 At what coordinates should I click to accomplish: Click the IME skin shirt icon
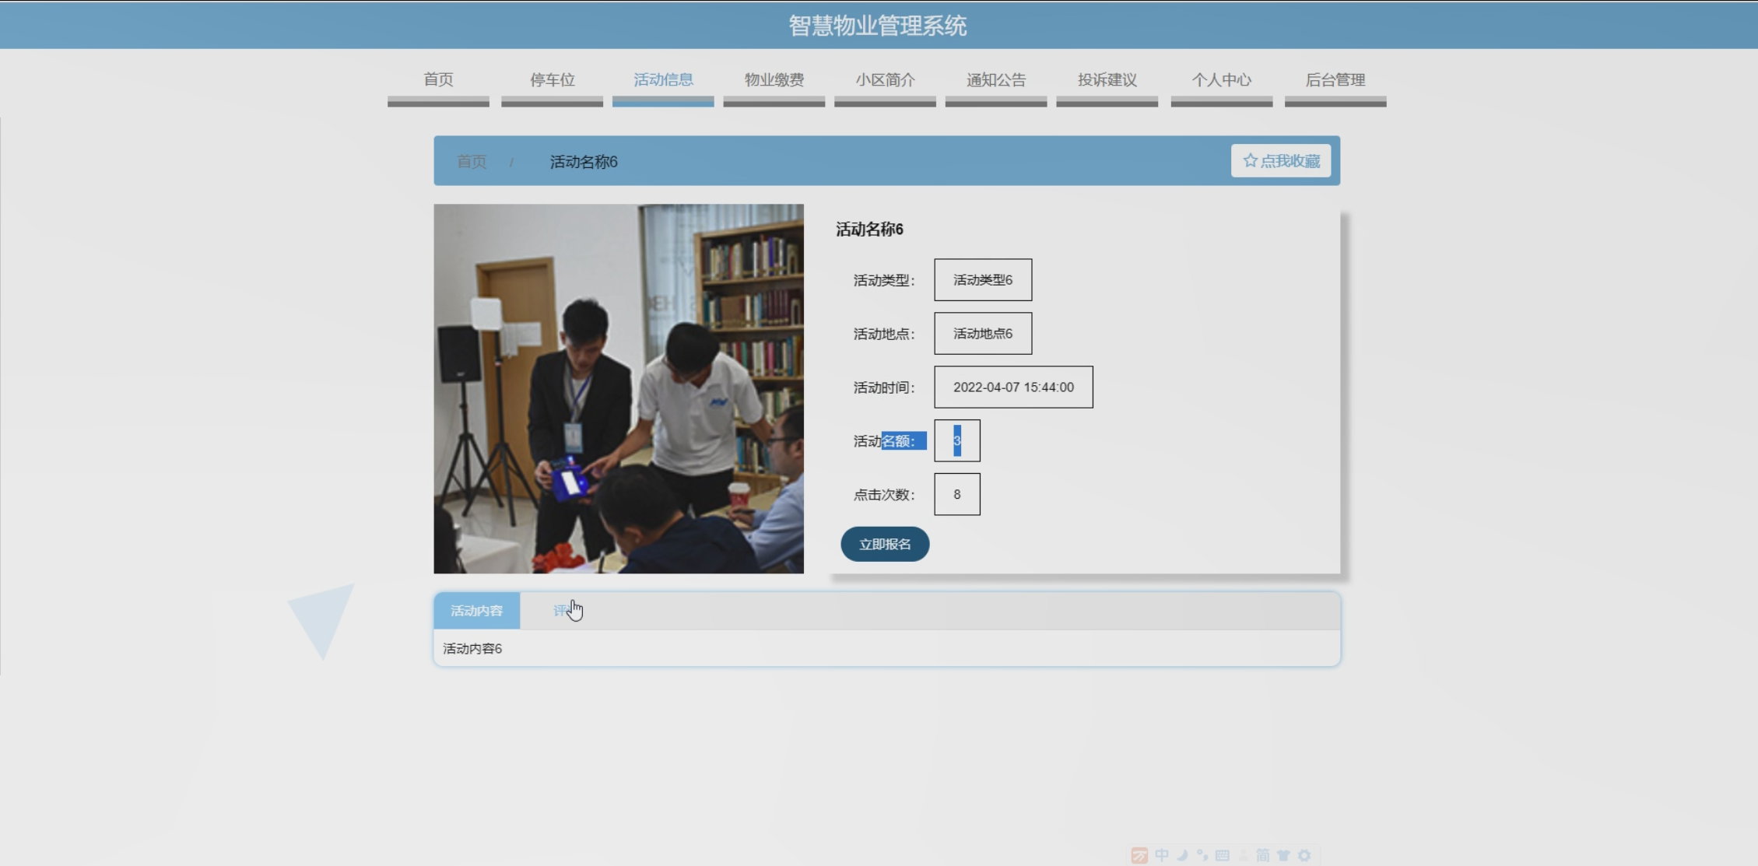tap(1283, 855)
